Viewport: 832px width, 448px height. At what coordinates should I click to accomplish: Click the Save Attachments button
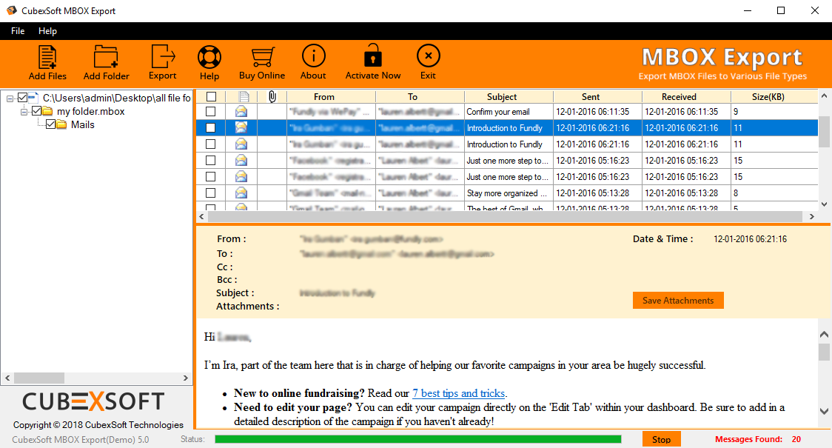[677, 301]
